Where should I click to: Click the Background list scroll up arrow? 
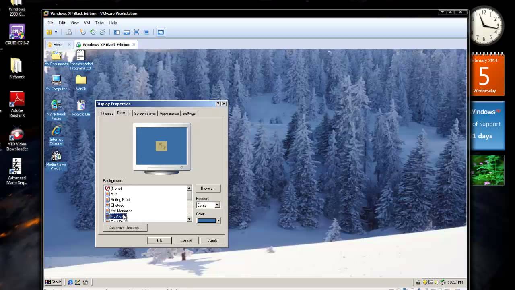click(189, 188)
